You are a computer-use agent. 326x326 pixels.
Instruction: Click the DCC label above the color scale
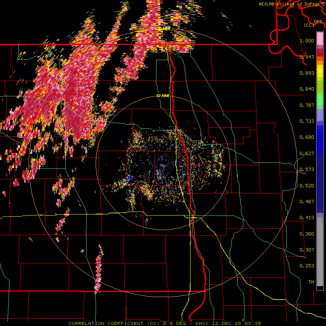(x=318, y=22)
